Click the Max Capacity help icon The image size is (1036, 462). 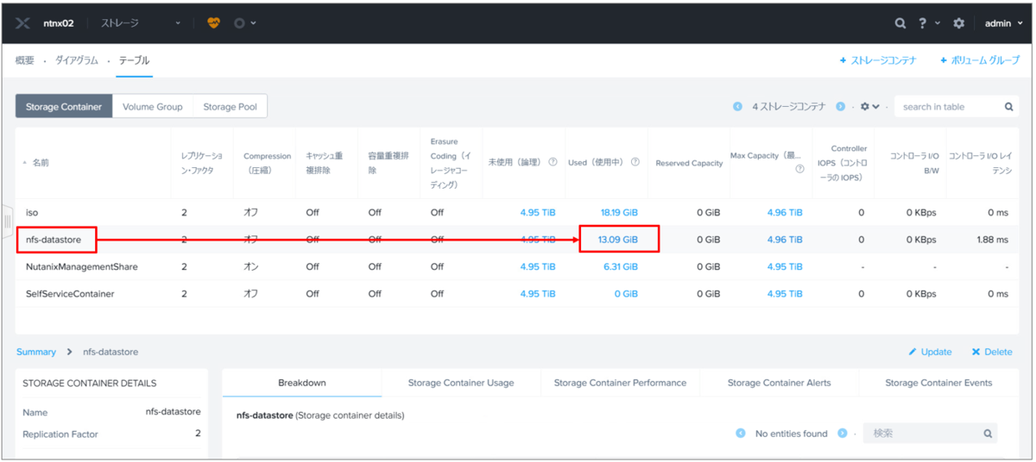tap(799, 169)
